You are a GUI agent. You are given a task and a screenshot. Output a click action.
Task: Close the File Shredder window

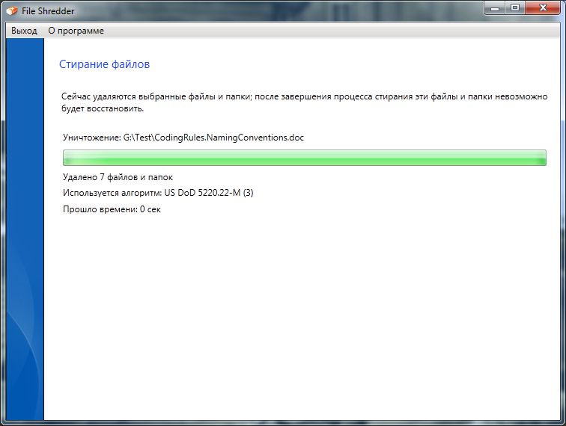[543, 8]
